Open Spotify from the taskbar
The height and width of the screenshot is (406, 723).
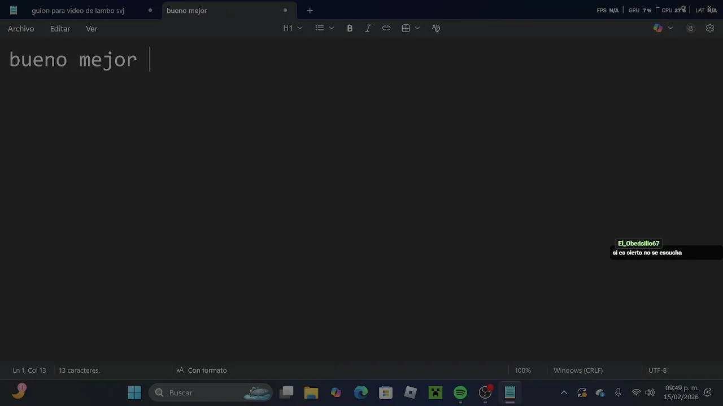click(460, 392)
